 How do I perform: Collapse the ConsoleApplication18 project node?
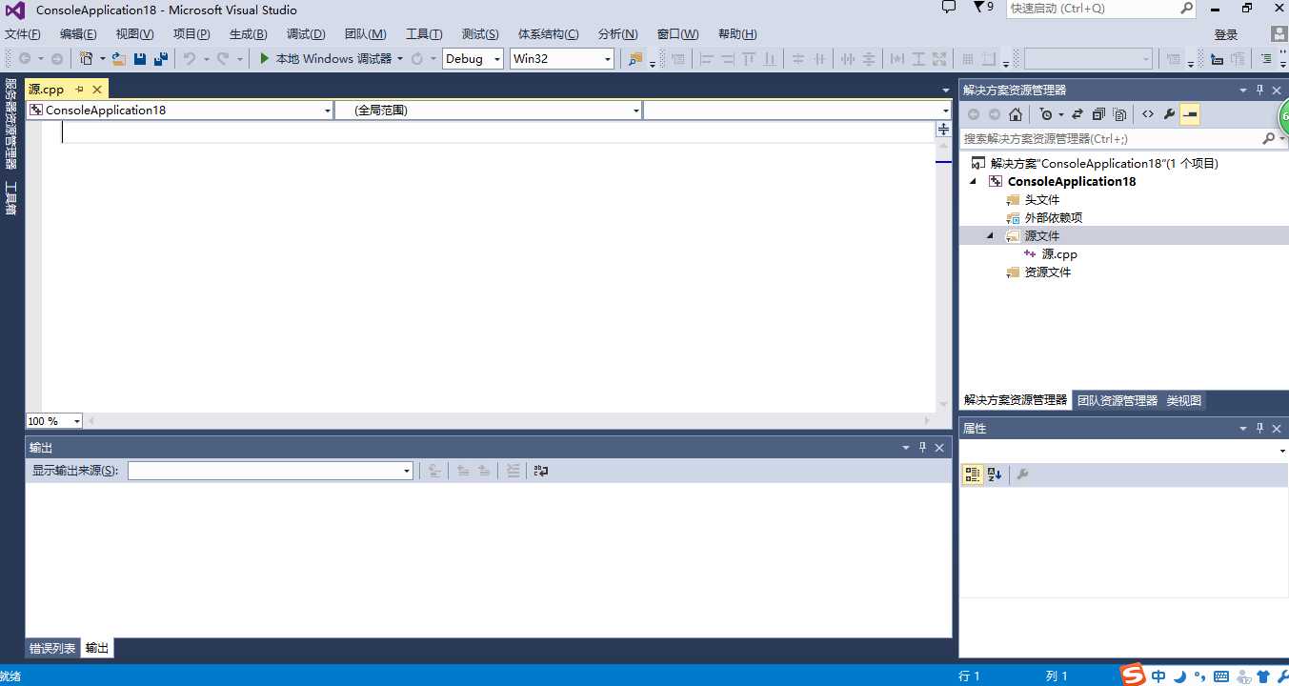click(973, 181)
